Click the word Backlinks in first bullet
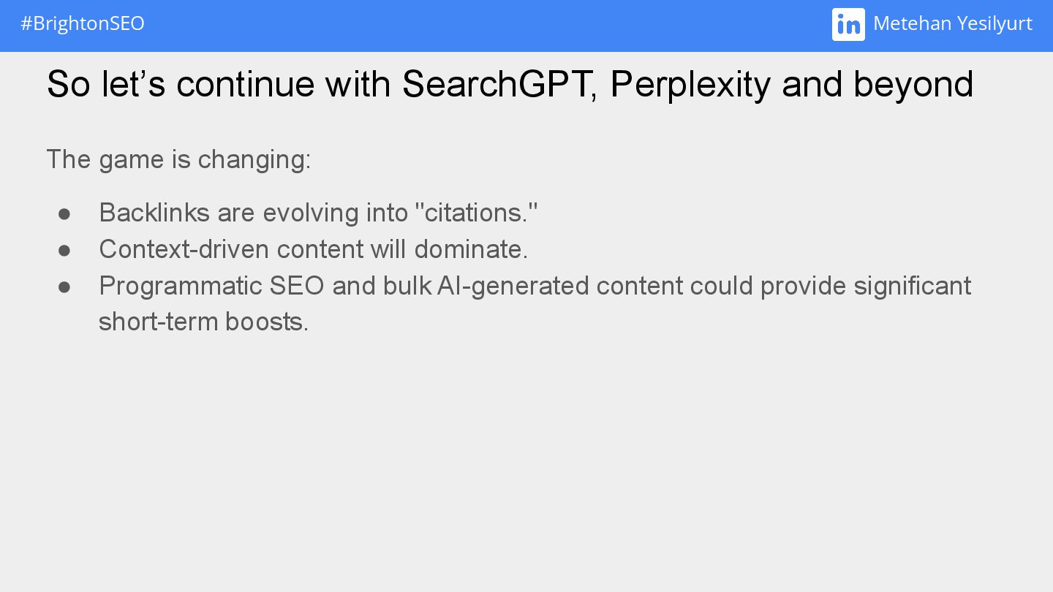Viewport: 1053px width, 592px height. click(x=154, y=213)
